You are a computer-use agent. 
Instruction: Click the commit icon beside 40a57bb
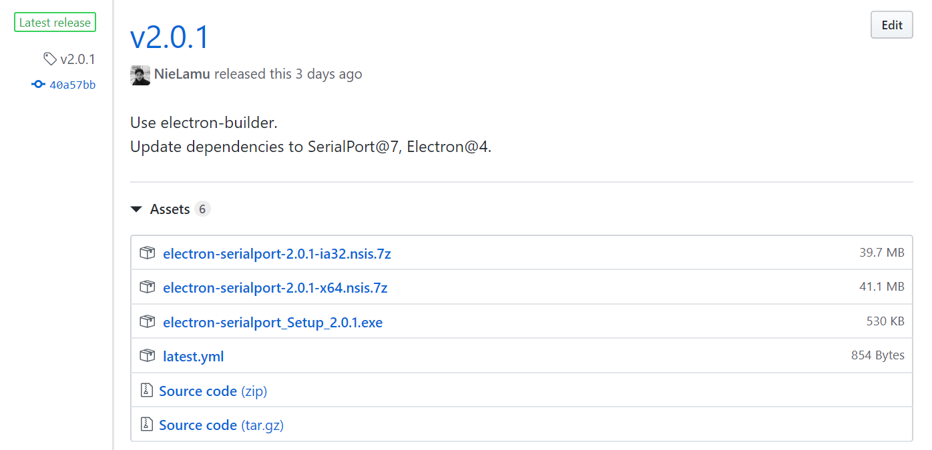coord(38,84)
